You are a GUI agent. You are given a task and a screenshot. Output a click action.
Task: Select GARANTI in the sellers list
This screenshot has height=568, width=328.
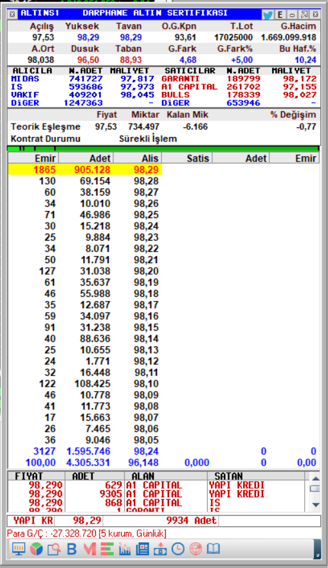coord(180,78)
